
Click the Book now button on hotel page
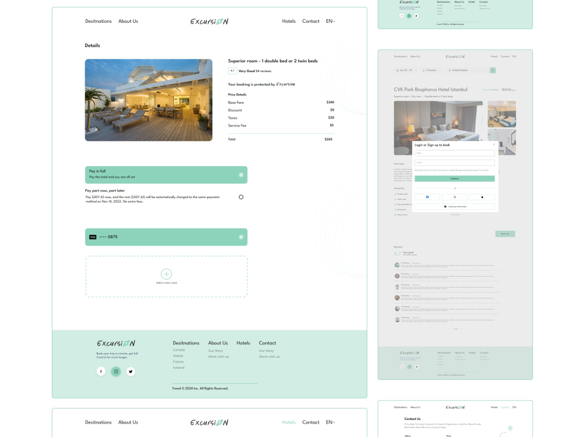505,234
